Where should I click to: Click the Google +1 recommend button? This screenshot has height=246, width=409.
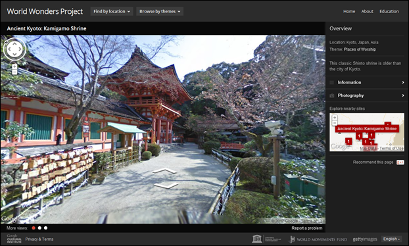[x=400, y=162]
